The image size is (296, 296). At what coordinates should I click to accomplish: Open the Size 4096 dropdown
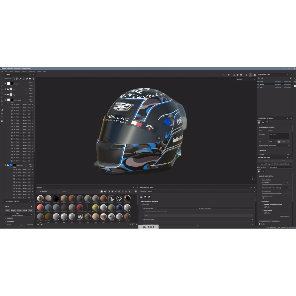click(x=272, y=142)
